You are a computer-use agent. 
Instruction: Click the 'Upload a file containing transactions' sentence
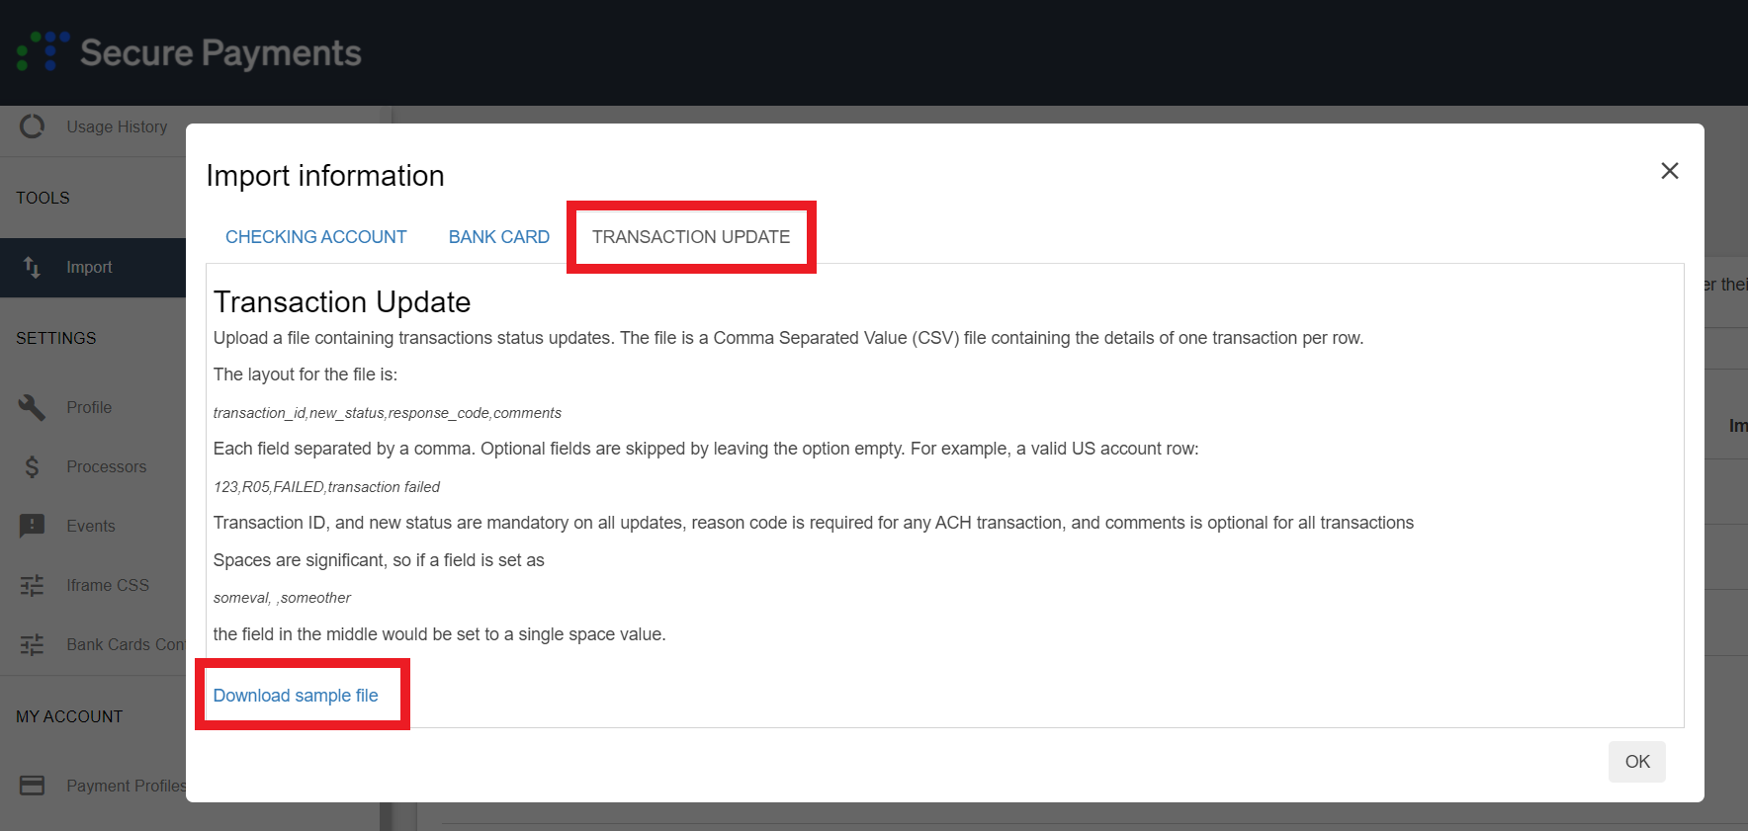(788, 338)
